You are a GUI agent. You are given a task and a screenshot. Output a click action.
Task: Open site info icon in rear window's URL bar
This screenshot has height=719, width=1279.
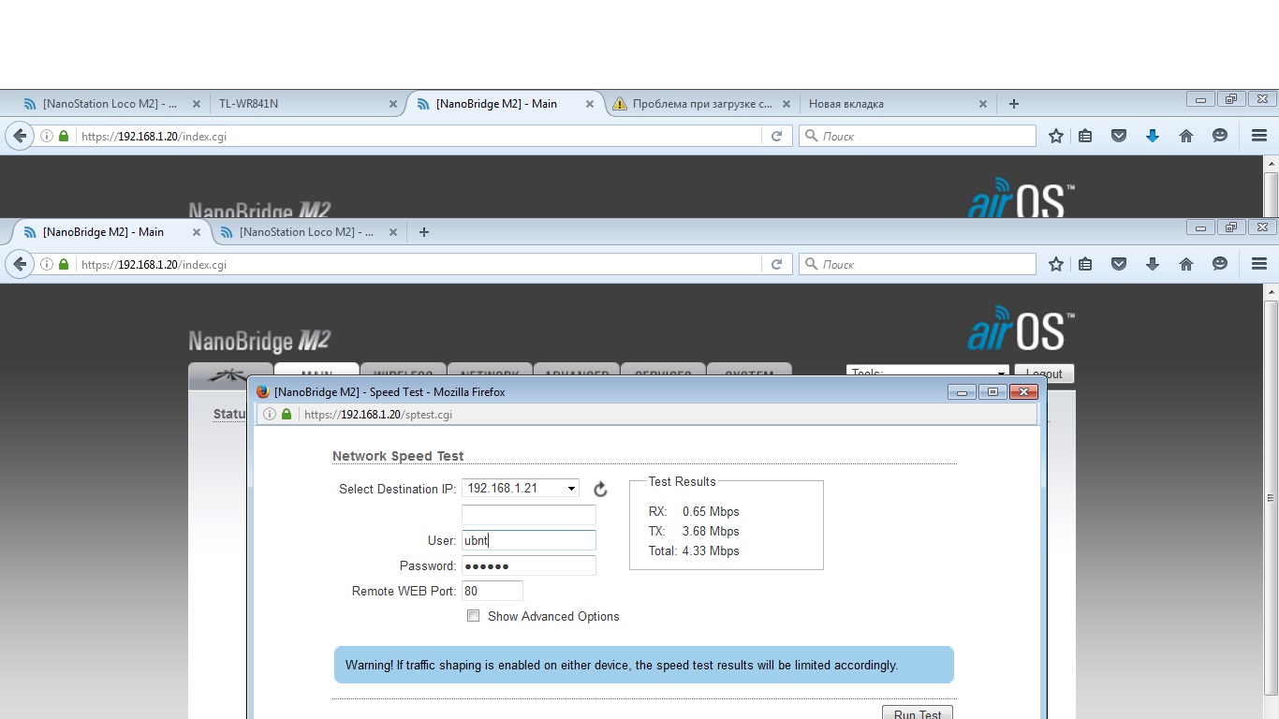coord(47,136)
